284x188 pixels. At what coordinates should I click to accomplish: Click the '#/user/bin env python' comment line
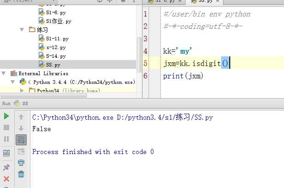coord(207,14)
